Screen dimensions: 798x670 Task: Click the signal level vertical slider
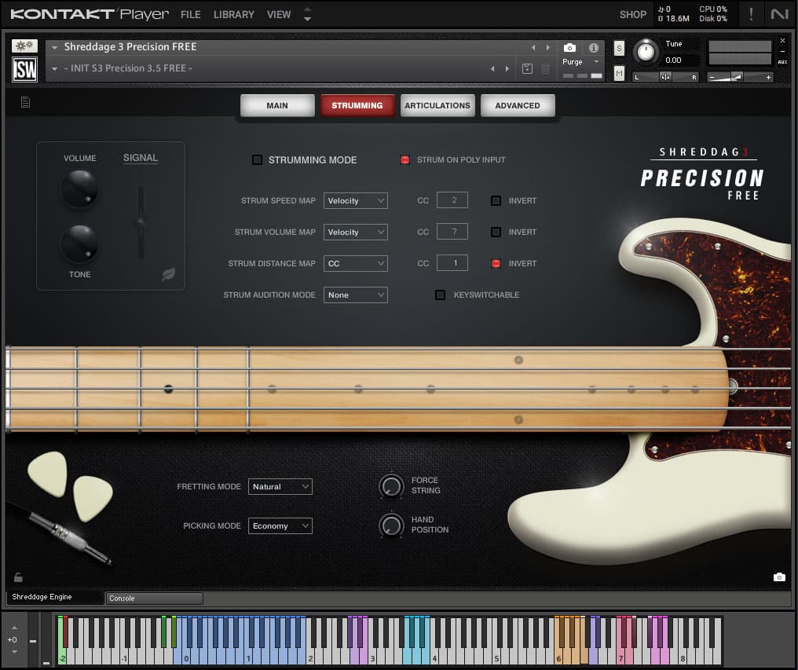point(141,222)
